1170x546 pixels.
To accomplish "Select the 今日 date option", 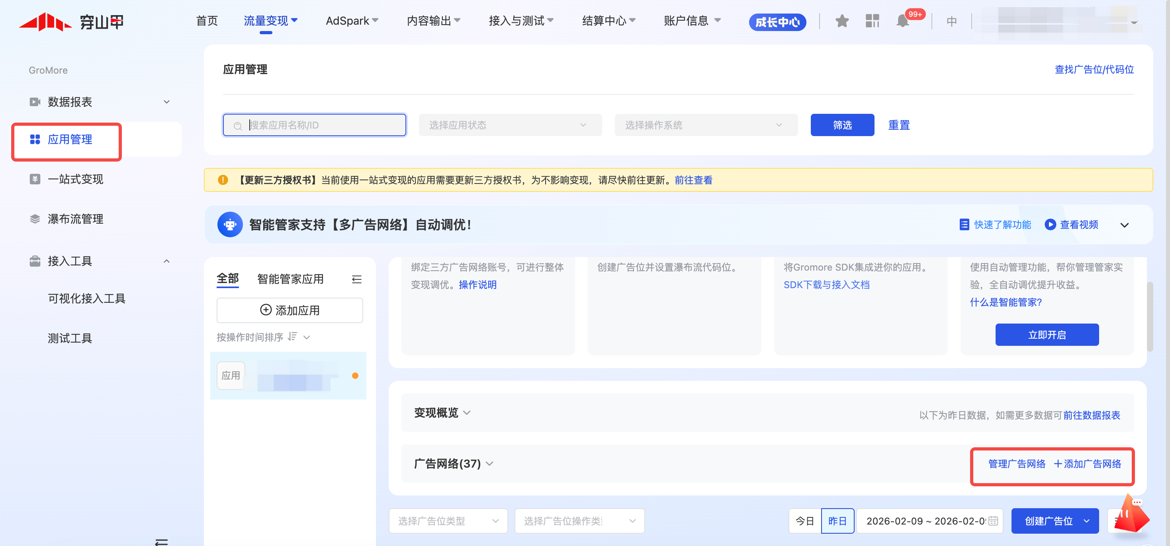I will [804, 521].
